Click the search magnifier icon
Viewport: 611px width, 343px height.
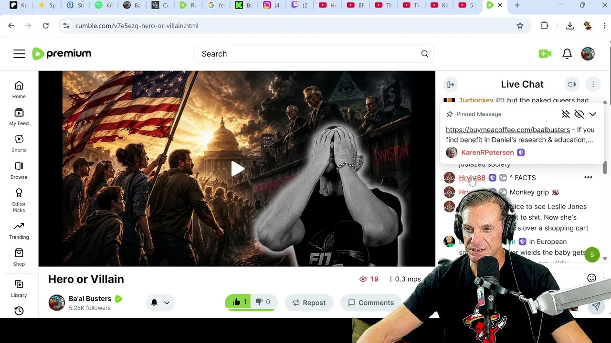coord(425,54)
